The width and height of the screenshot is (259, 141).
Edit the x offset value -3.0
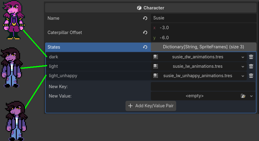204,28
